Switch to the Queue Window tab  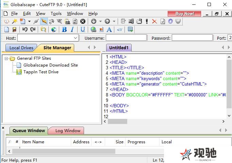[29, 130]
